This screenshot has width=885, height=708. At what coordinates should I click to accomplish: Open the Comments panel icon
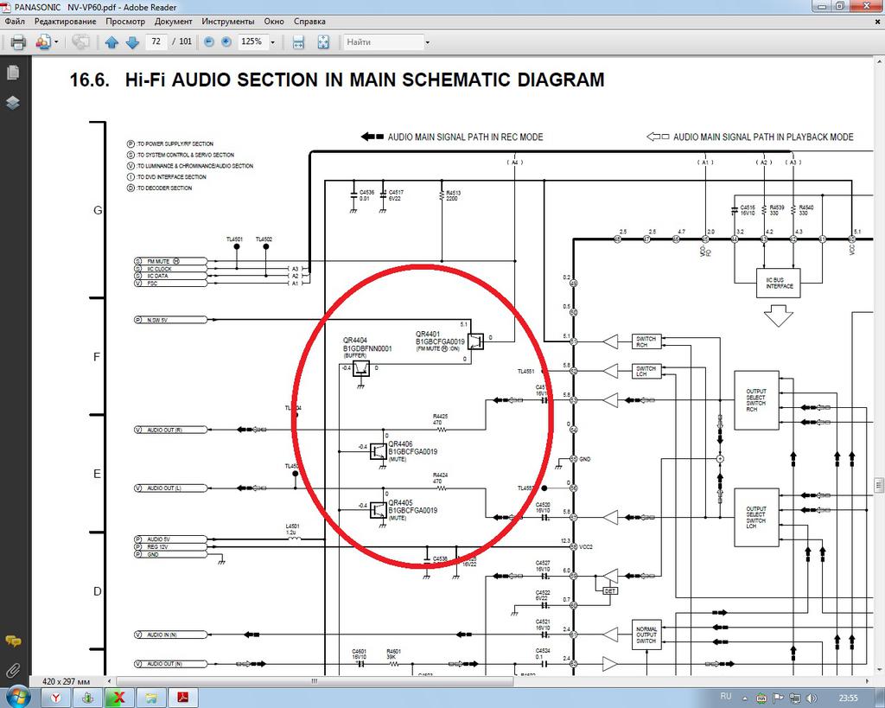click(x=13, y=641)
